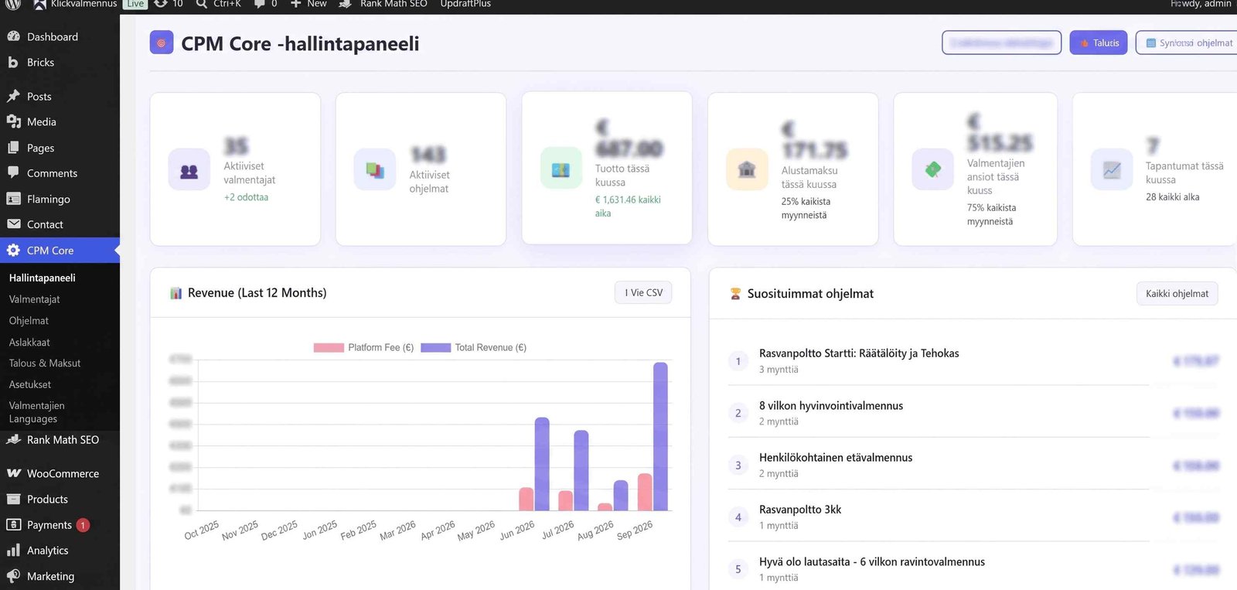Image resolution: width=1237 pixels, height=590 pixels.
Task: Click Howdy, admin account menu
Action: (1201, 4)
